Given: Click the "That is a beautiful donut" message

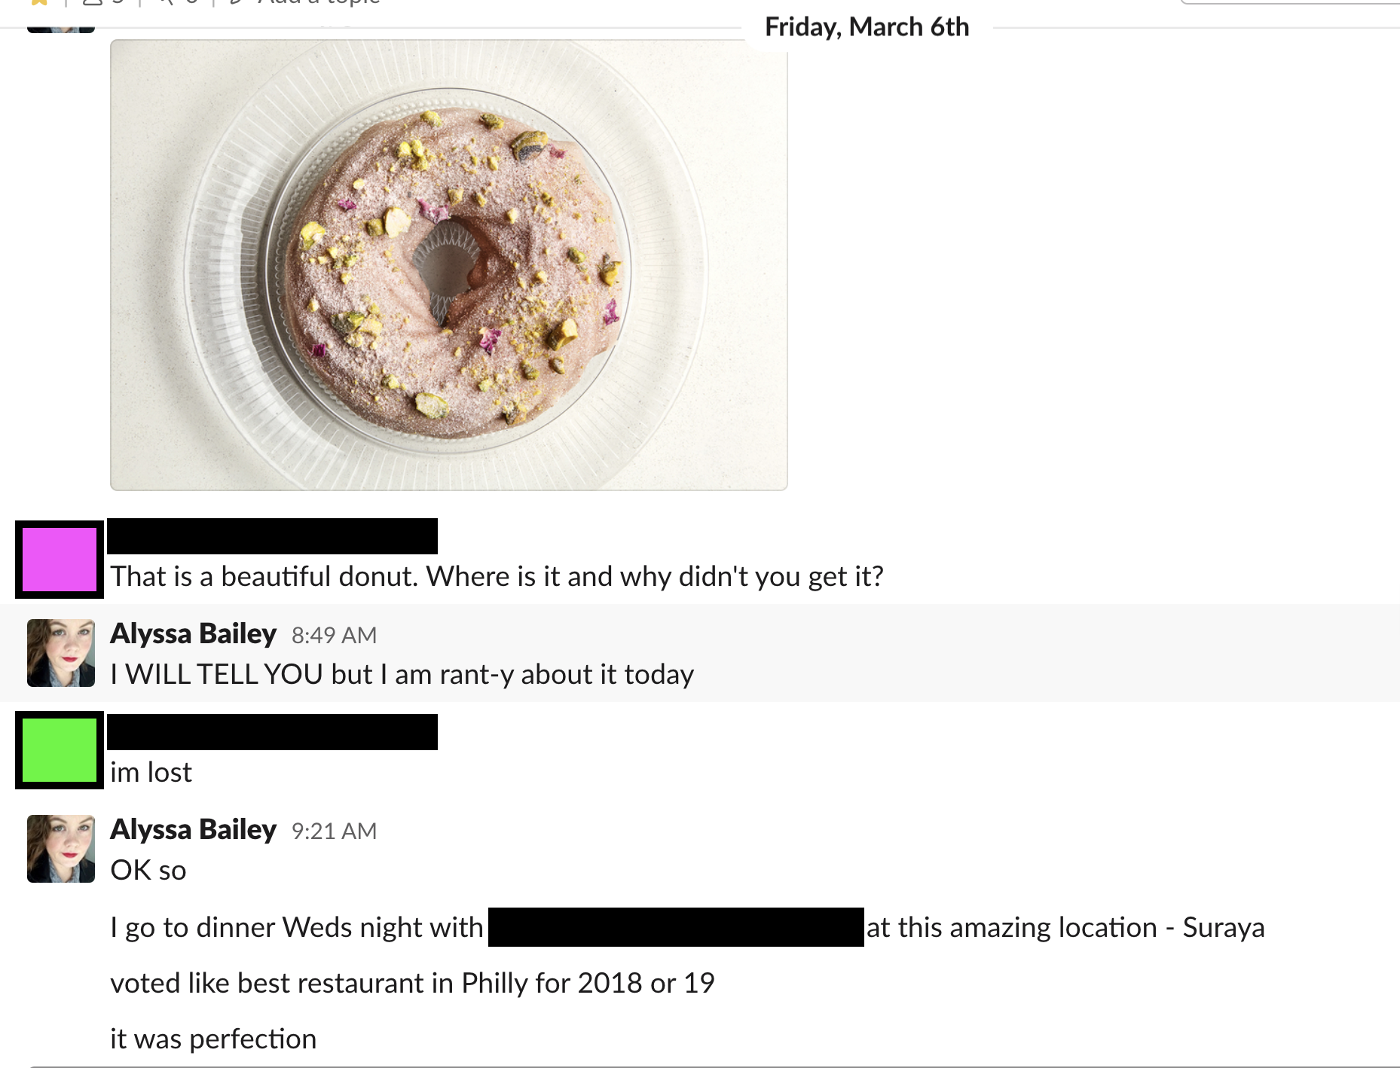Looking at the screenshot, I should pos(497,577).
